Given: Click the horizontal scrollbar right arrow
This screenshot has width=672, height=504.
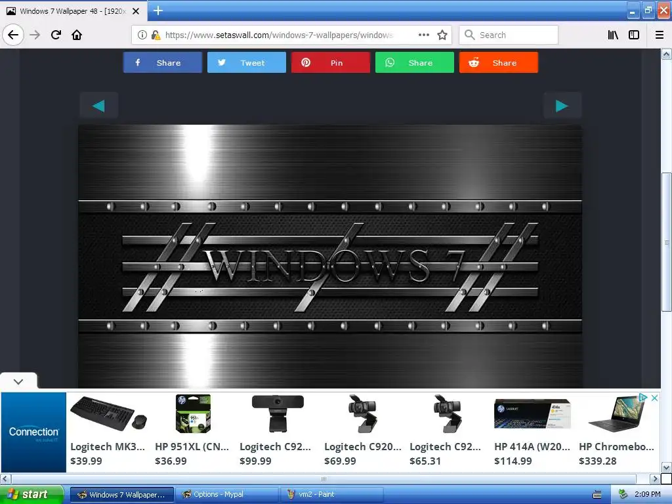Looking at the screenshot, I should [654, 478].
